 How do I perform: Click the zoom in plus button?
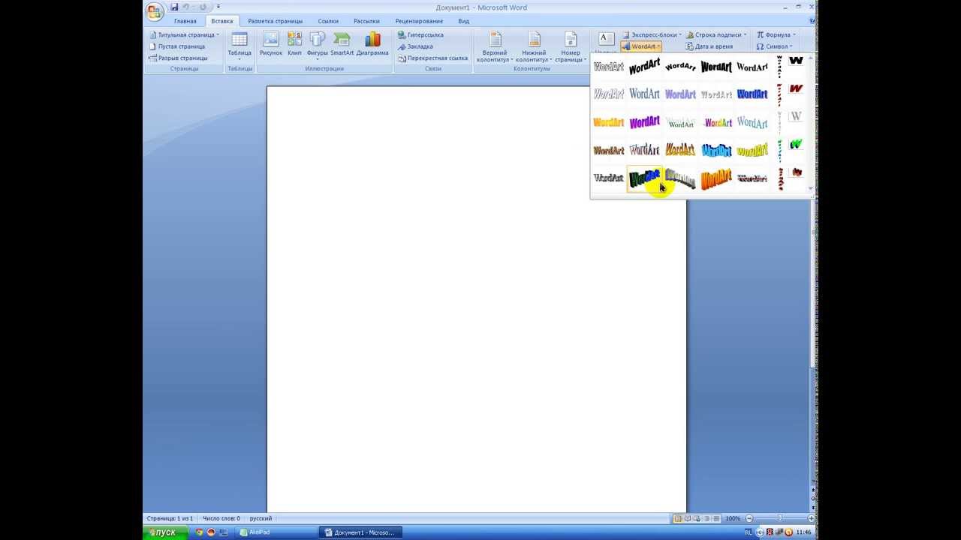[x=811, y=518]
